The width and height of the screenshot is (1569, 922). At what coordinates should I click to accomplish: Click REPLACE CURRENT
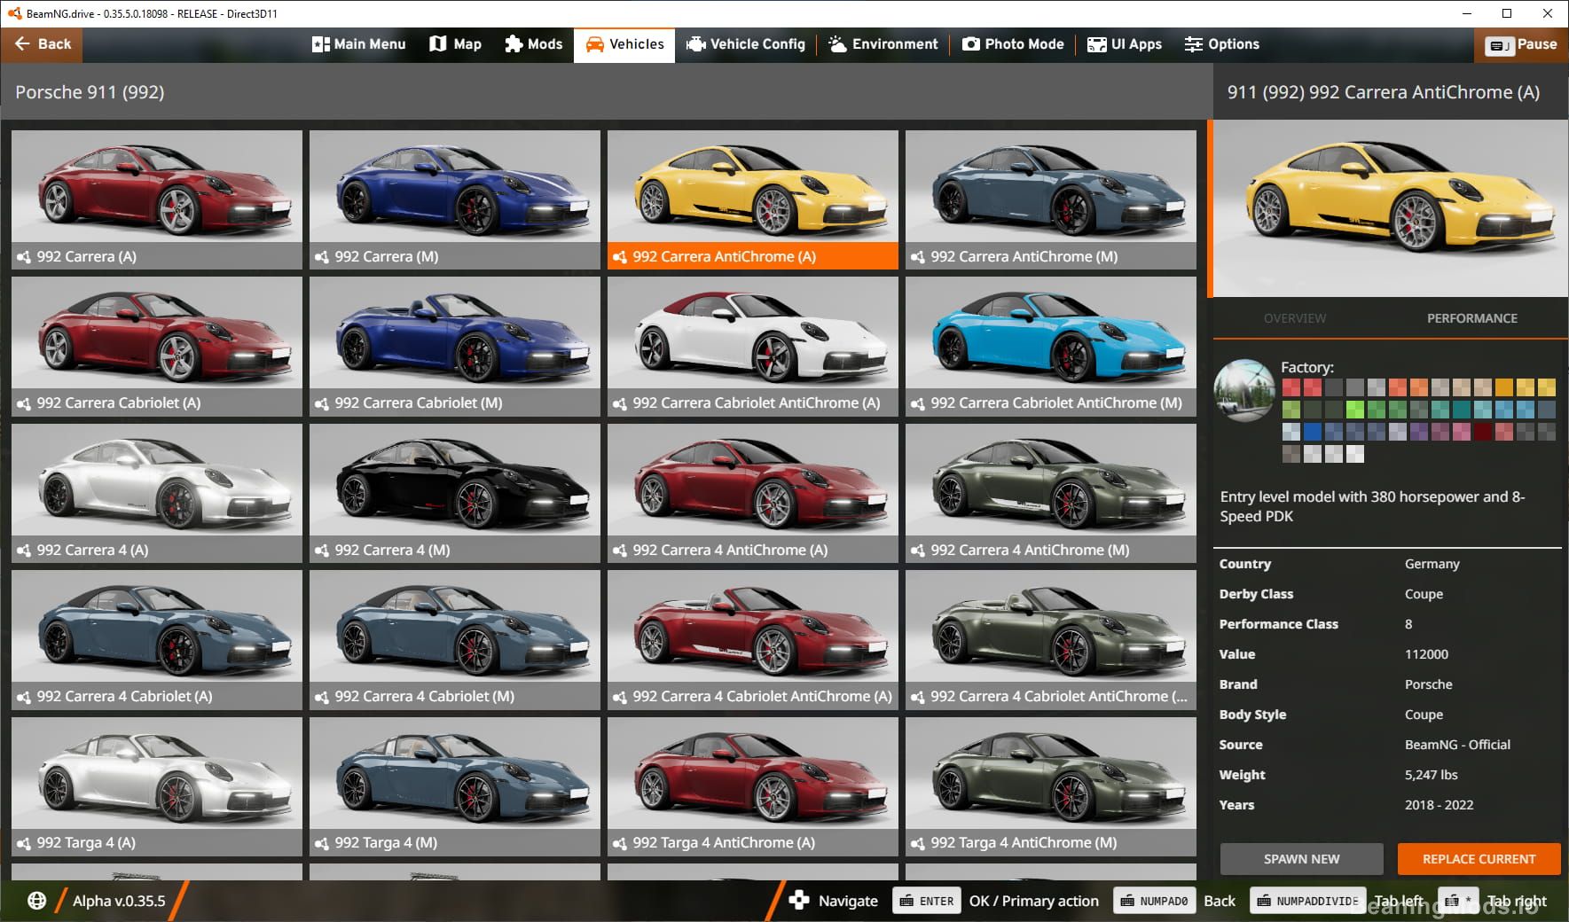[1479, 859]
